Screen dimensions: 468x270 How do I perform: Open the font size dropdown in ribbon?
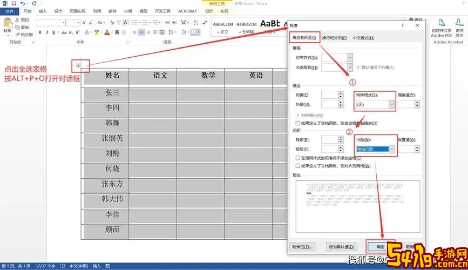tap(78, 22)
